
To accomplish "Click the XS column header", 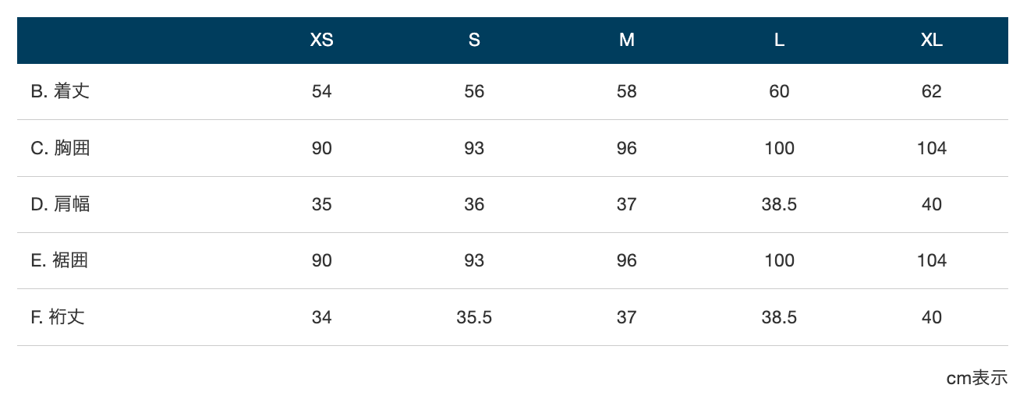I will coord(321,41).
